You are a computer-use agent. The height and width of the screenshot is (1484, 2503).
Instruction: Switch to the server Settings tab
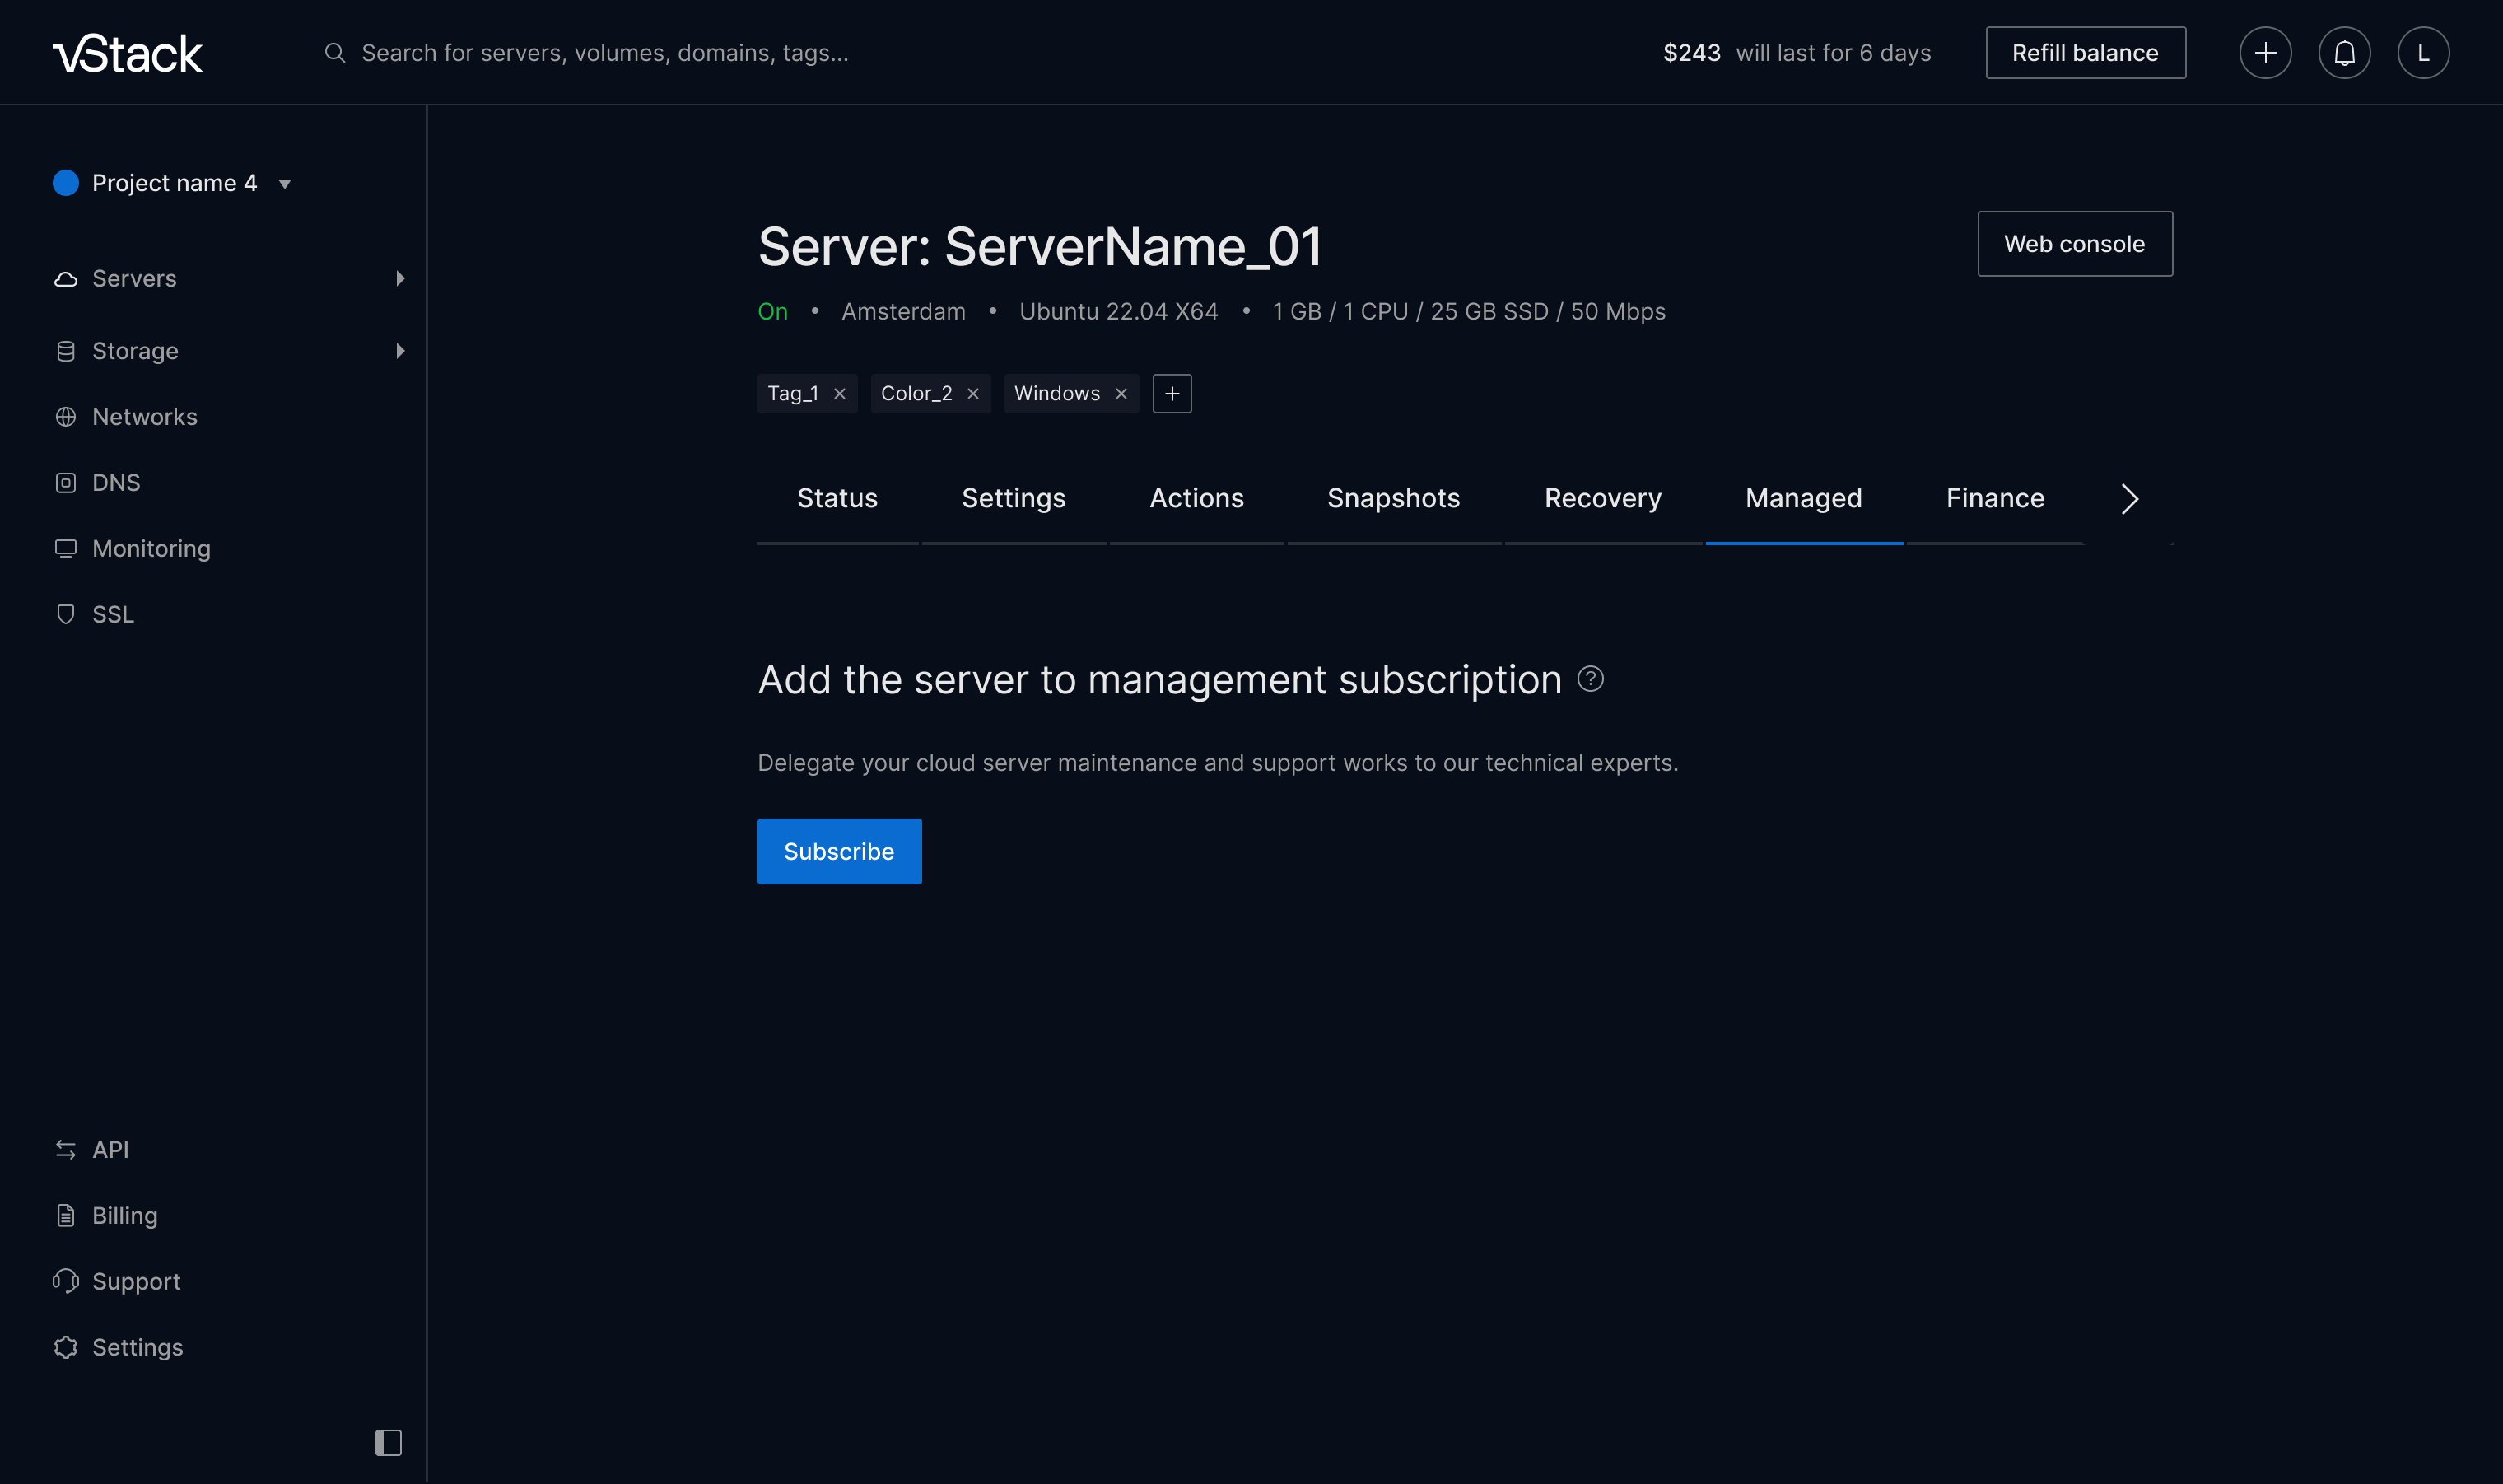coord(1014,499)
